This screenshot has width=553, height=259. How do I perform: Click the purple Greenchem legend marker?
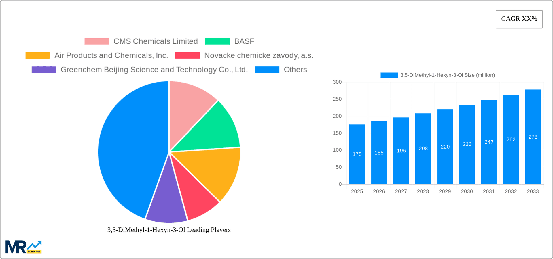43,69
